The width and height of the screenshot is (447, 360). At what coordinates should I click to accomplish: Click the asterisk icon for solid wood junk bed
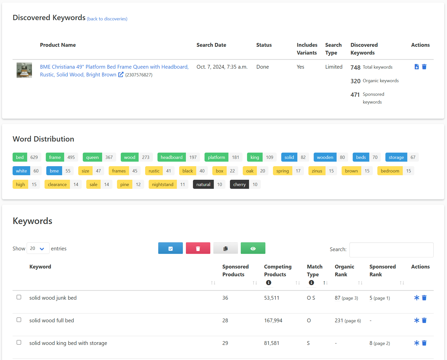click(417, 298)
